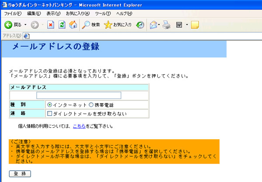Screen dimensions: 262x182
Task: Open the ヘルプ(H) menu
Action: coord(124,14)
